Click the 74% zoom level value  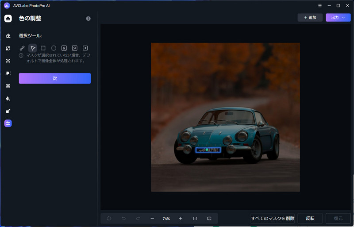pos(166,219)
